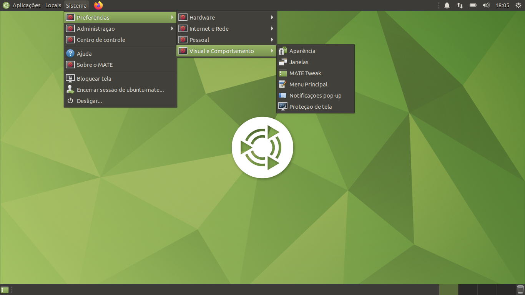This screenshot has height=295, width=525.
Task: Click the 18:05 clock in the panel
Action: click(x=502, y=5)
